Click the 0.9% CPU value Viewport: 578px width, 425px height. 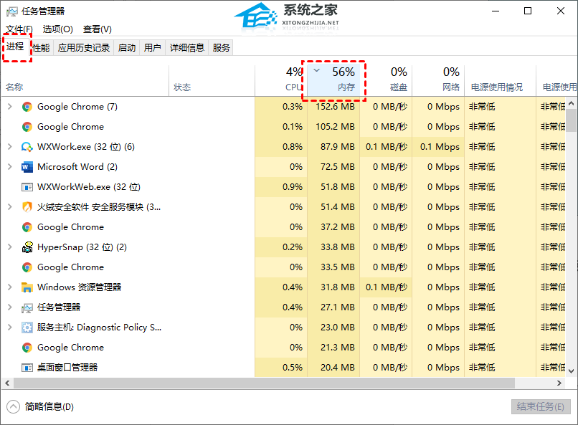293,187
